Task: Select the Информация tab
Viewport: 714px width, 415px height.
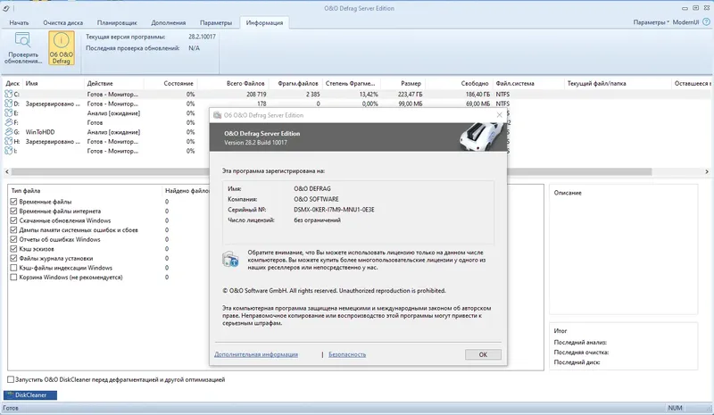Action: pyautogui.click(x=264, y=23)
